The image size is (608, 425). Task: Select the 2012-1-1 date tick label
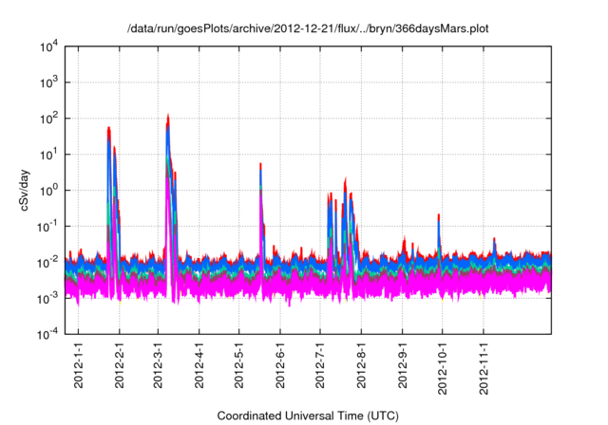78,366
